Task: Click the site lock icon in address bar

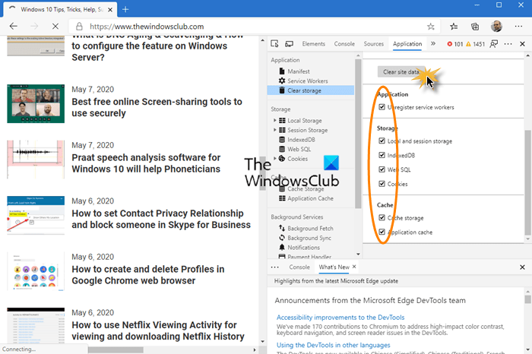Action: click(x=79, y=27)
